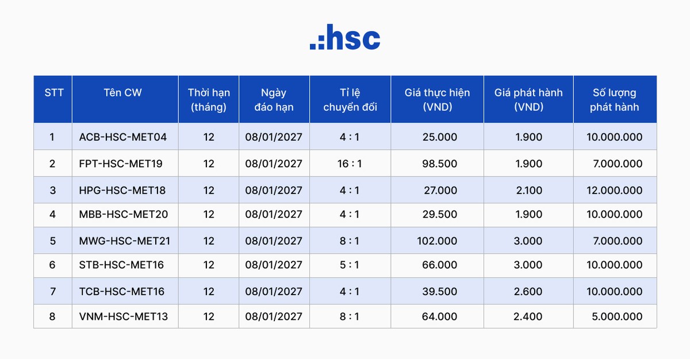This screenshot has height=359, width=690.
Task: Click the HSC logo at top
Action: pyautogui.click(x=345, y=38)
